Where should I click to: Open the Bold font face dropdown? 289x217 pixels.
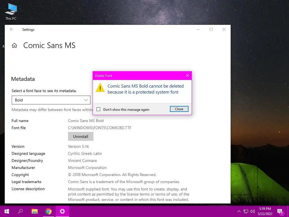point(51,100)
